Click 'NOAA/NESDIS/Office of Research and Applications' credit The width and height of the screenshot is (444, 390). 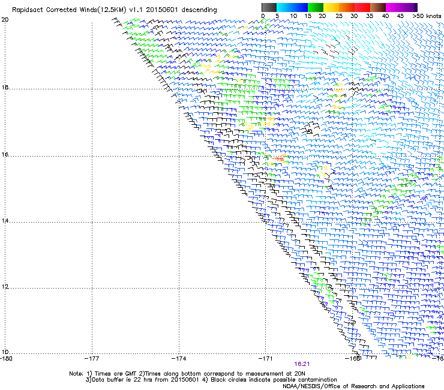[x=353, y=386]
